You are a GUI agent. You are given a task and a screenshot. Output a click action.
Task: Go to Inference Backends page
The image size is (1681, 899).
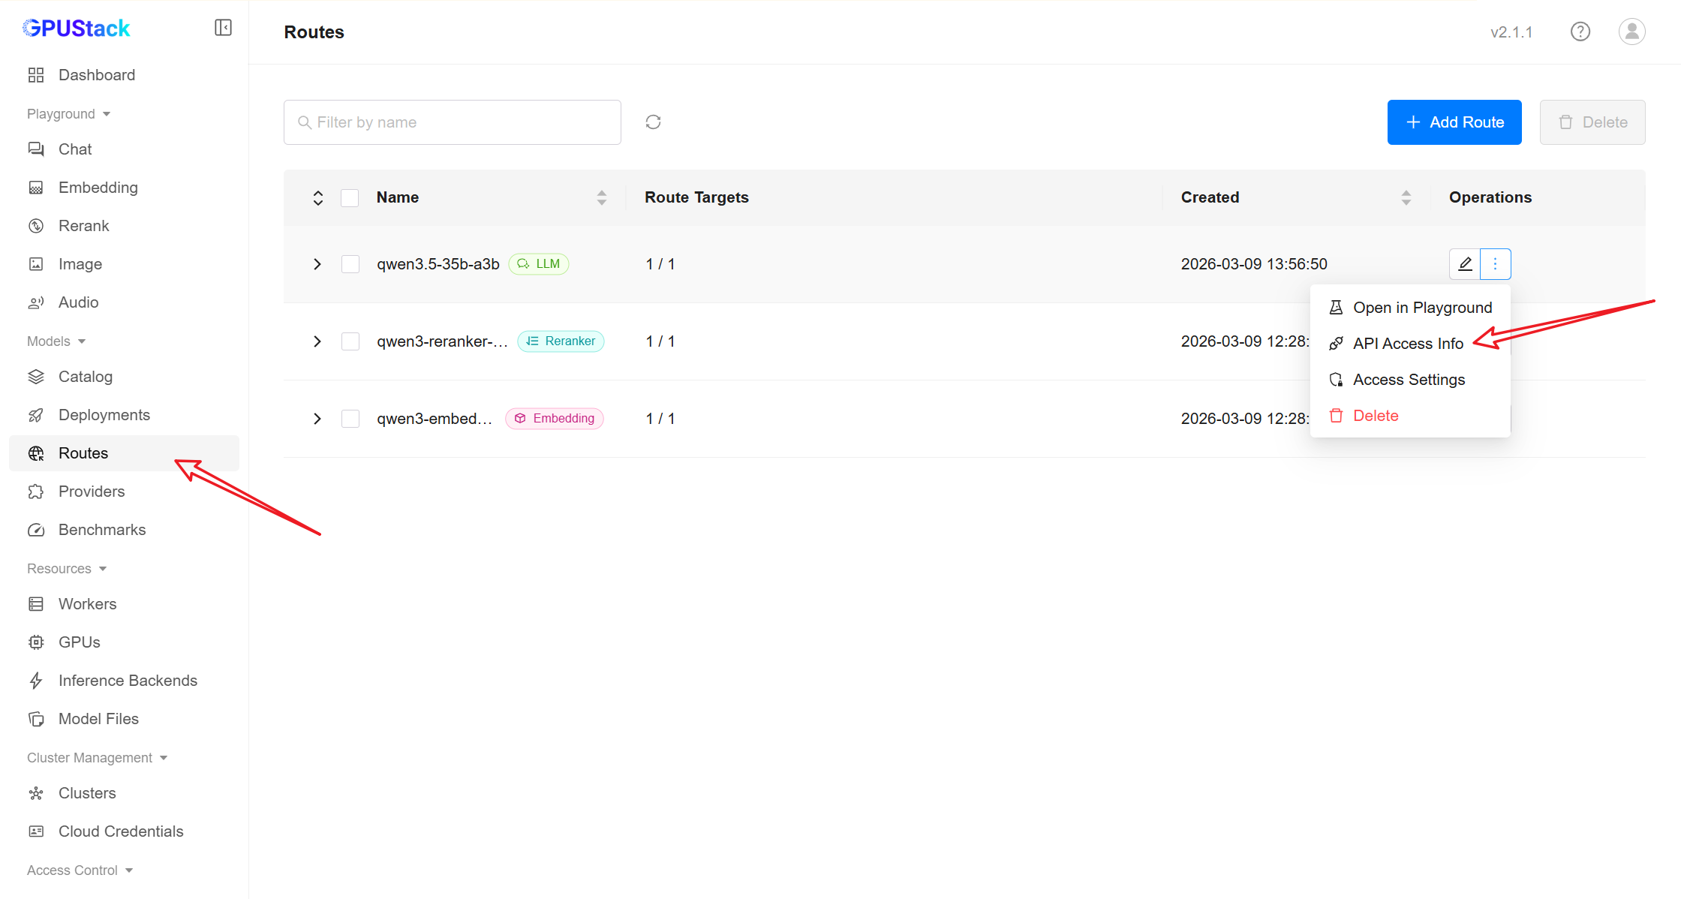[128, 681]
